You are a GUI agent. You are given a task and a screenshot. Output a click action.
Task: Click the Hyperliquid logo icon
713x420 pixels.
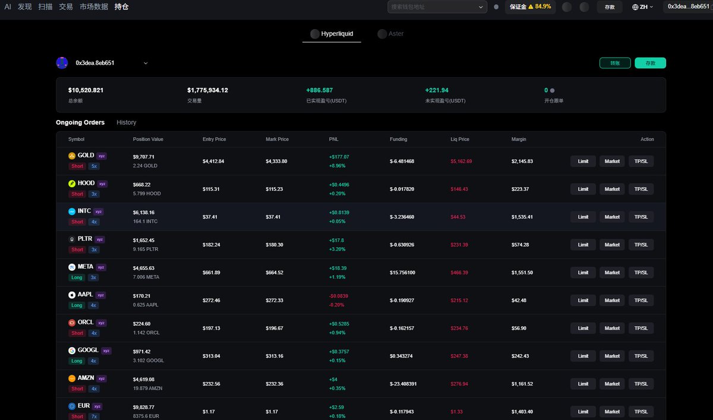tap(315, 34)
